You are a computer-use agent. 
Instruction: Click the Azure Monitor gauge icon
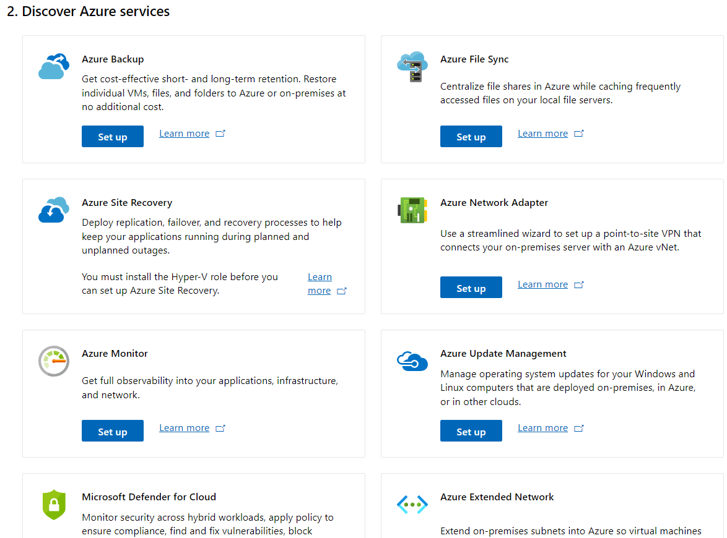[54, 361]
